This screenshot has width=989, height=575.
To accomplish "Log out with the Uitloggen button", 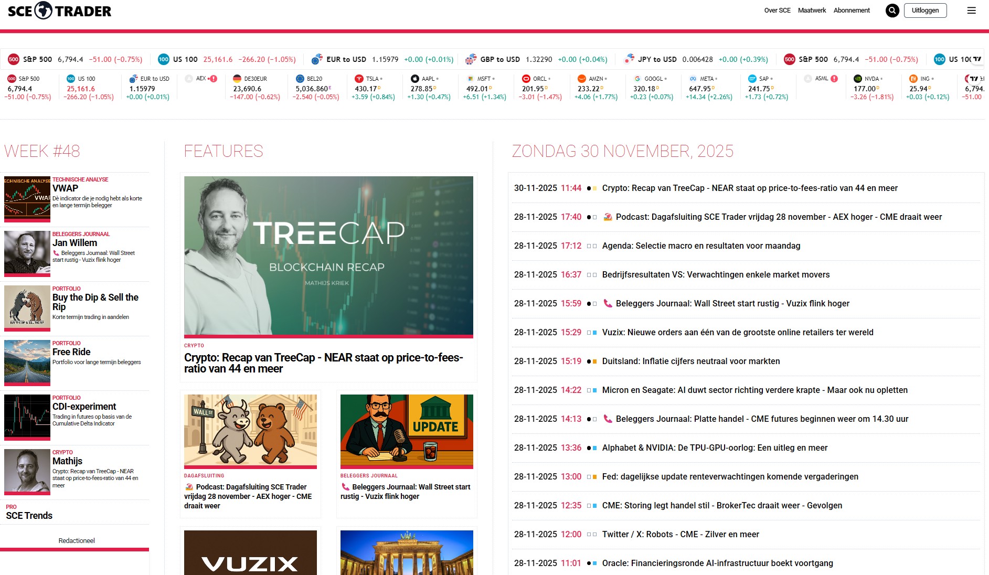I will pyautogui.click(x=925, y=10).
